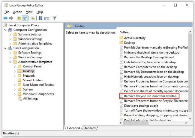The height and width of the screenshot is (138, 195).
Task: Click the All Settings icon in tree
Action: coord(19,99)
